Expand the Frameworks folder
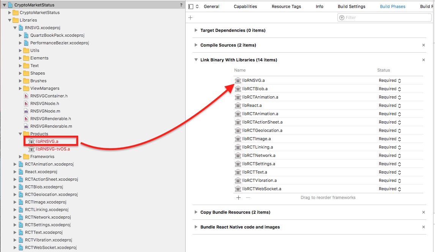This screenshot has width=435, height=252. click(20, 157)
